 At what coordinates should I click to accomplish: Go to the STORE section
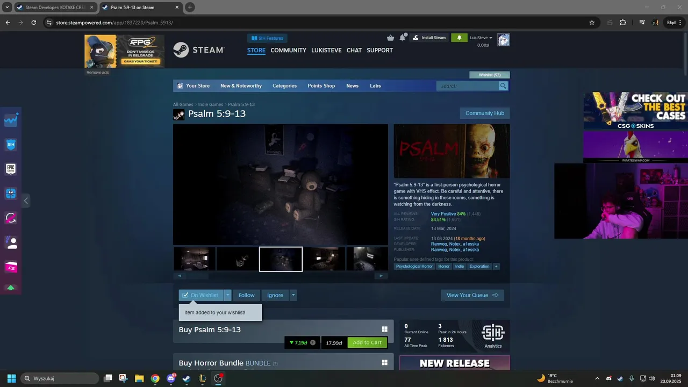point(256,51)
